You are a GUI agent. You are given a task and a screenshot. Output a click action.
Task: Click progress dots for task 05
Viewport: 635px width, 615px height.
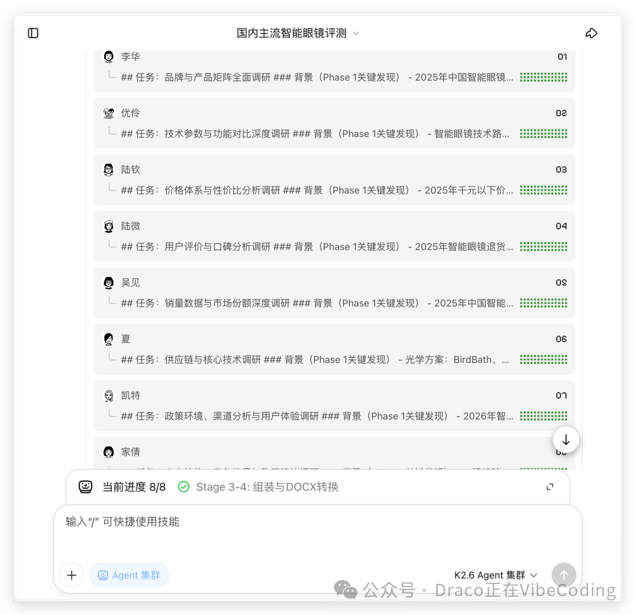[543, 304]
